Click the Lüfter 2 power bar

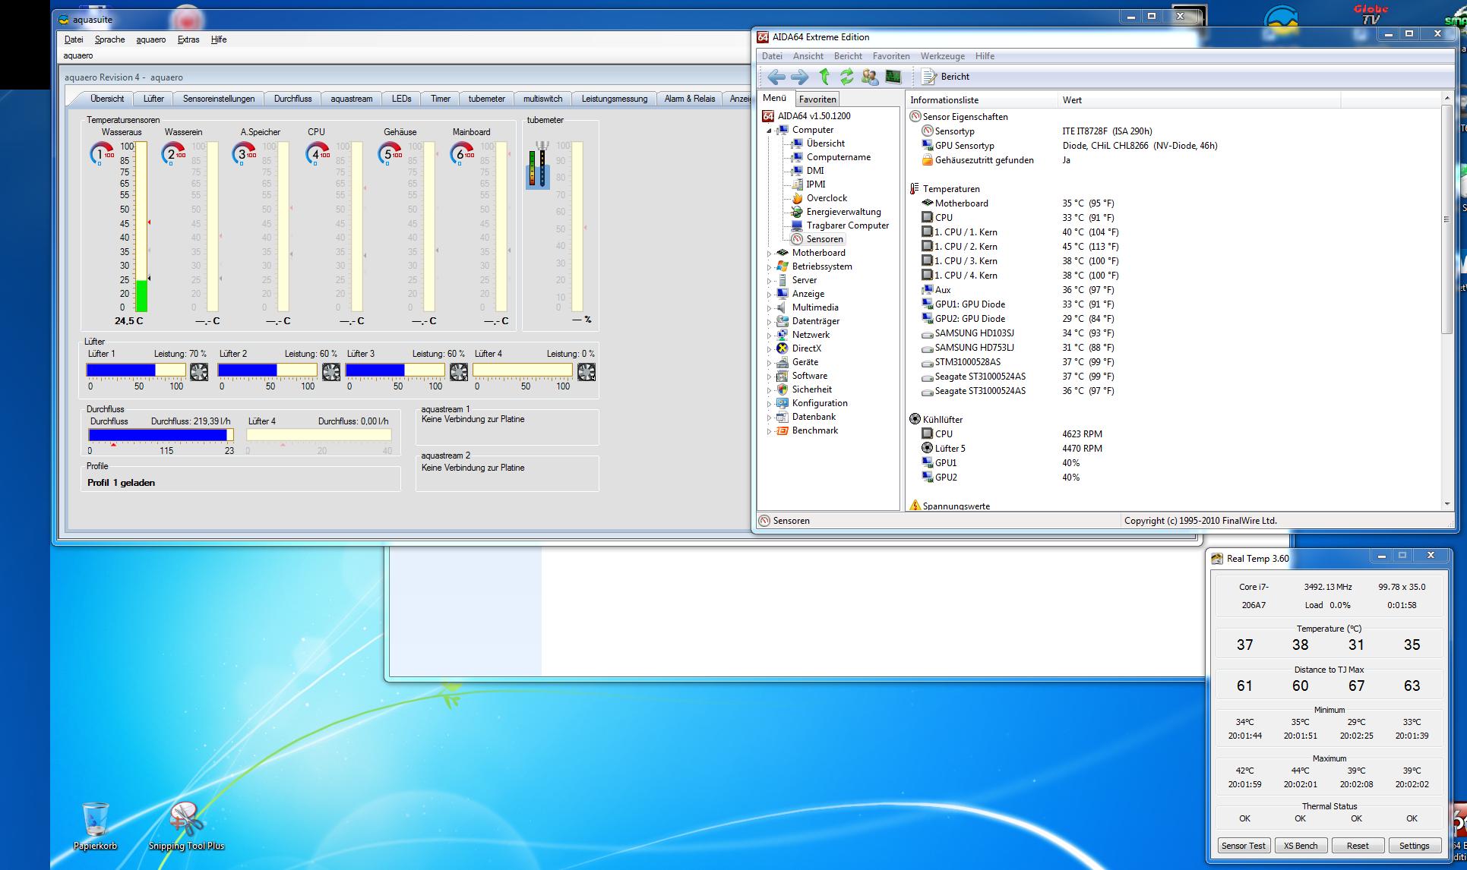click(267, 370)
